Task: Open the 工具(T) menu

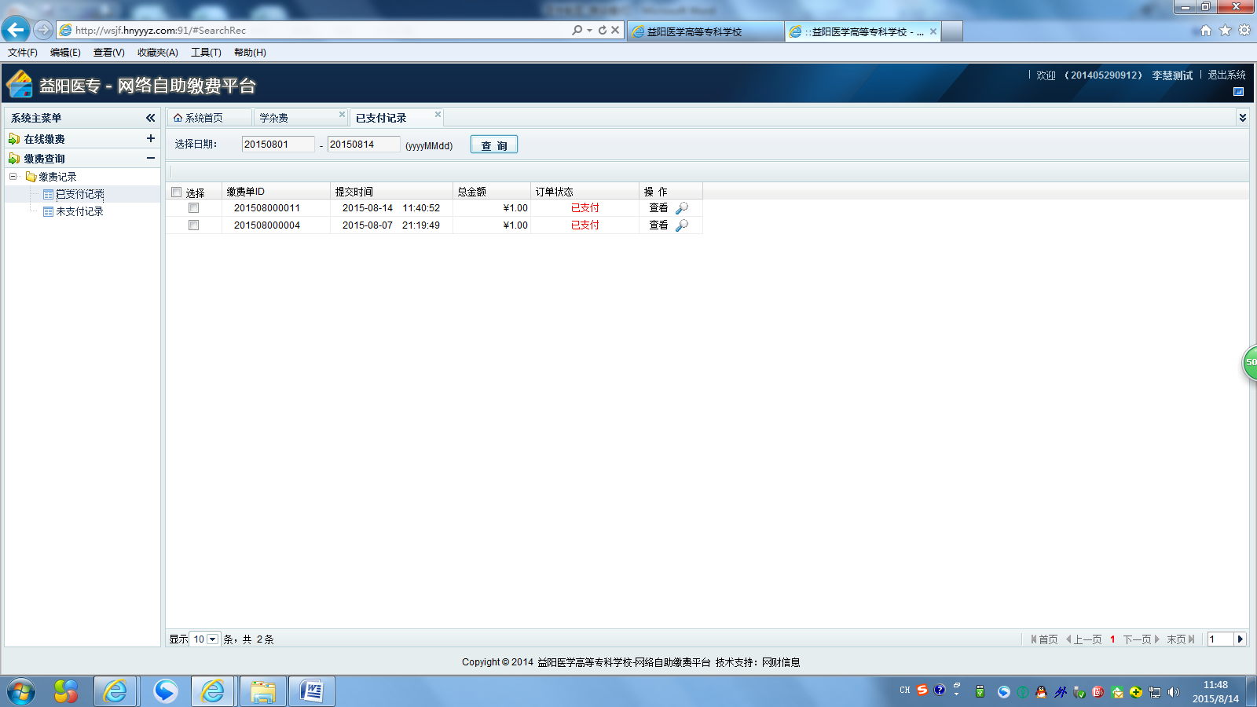Action: tap(206, 53)
